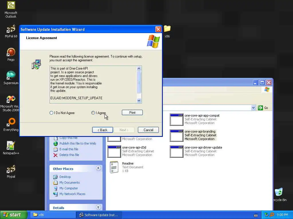Image resolution: width=293 pixels, height=219 pixels.
Task: Open My Documents link
Action: pyautogui.click(x=70, y=182)
